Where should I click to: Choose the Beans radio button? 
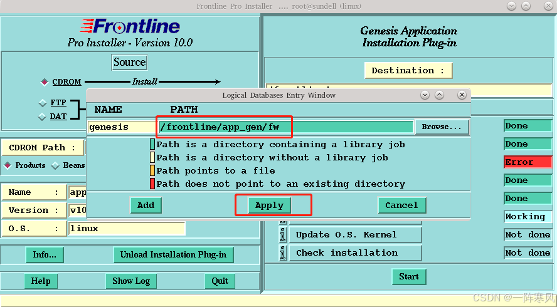55,165
